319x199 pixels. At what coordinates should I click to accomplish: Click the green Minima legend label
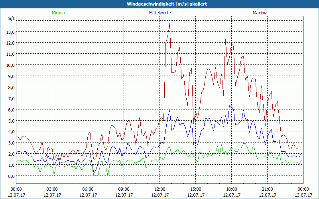point(58,13)
